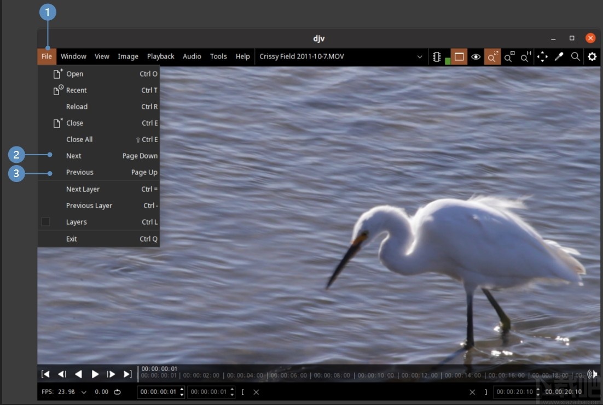Click the zoom with square icon
This screenshot has width=603, height=405.
509,57
